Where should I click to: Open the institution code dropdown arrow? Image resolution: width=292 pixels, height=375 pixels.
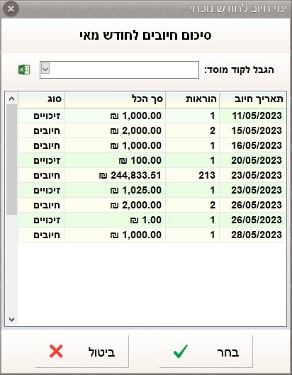click(x=45, y=68)
